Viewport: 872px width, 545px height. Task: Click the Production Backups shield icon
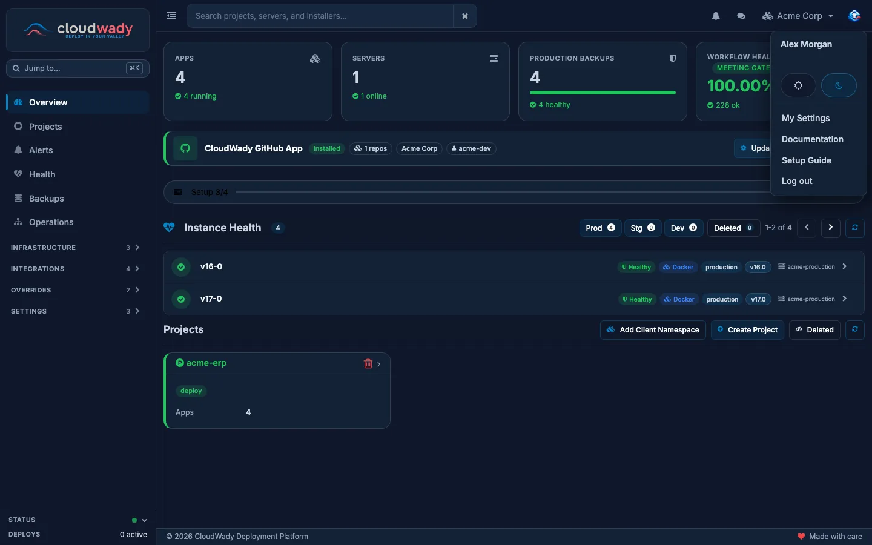[x=672, y=59]
